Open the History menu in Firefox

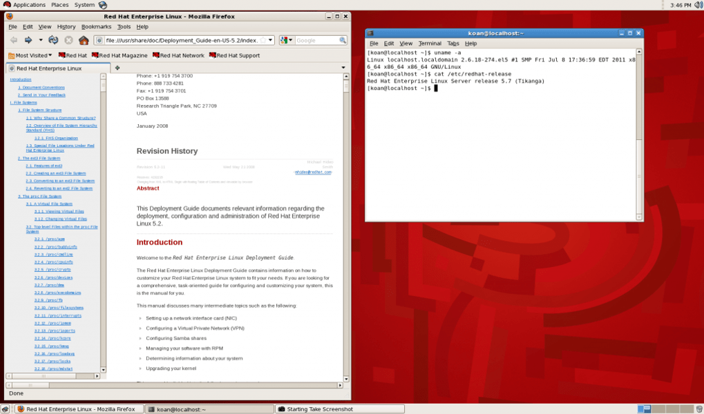tap(66, 27)
